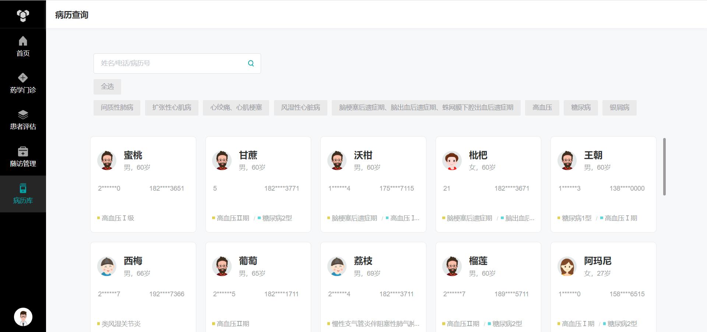This screenshot has width=707, height=332.
Task: Go to 随访管理 follow-up management icon
Action: (23, 152)
